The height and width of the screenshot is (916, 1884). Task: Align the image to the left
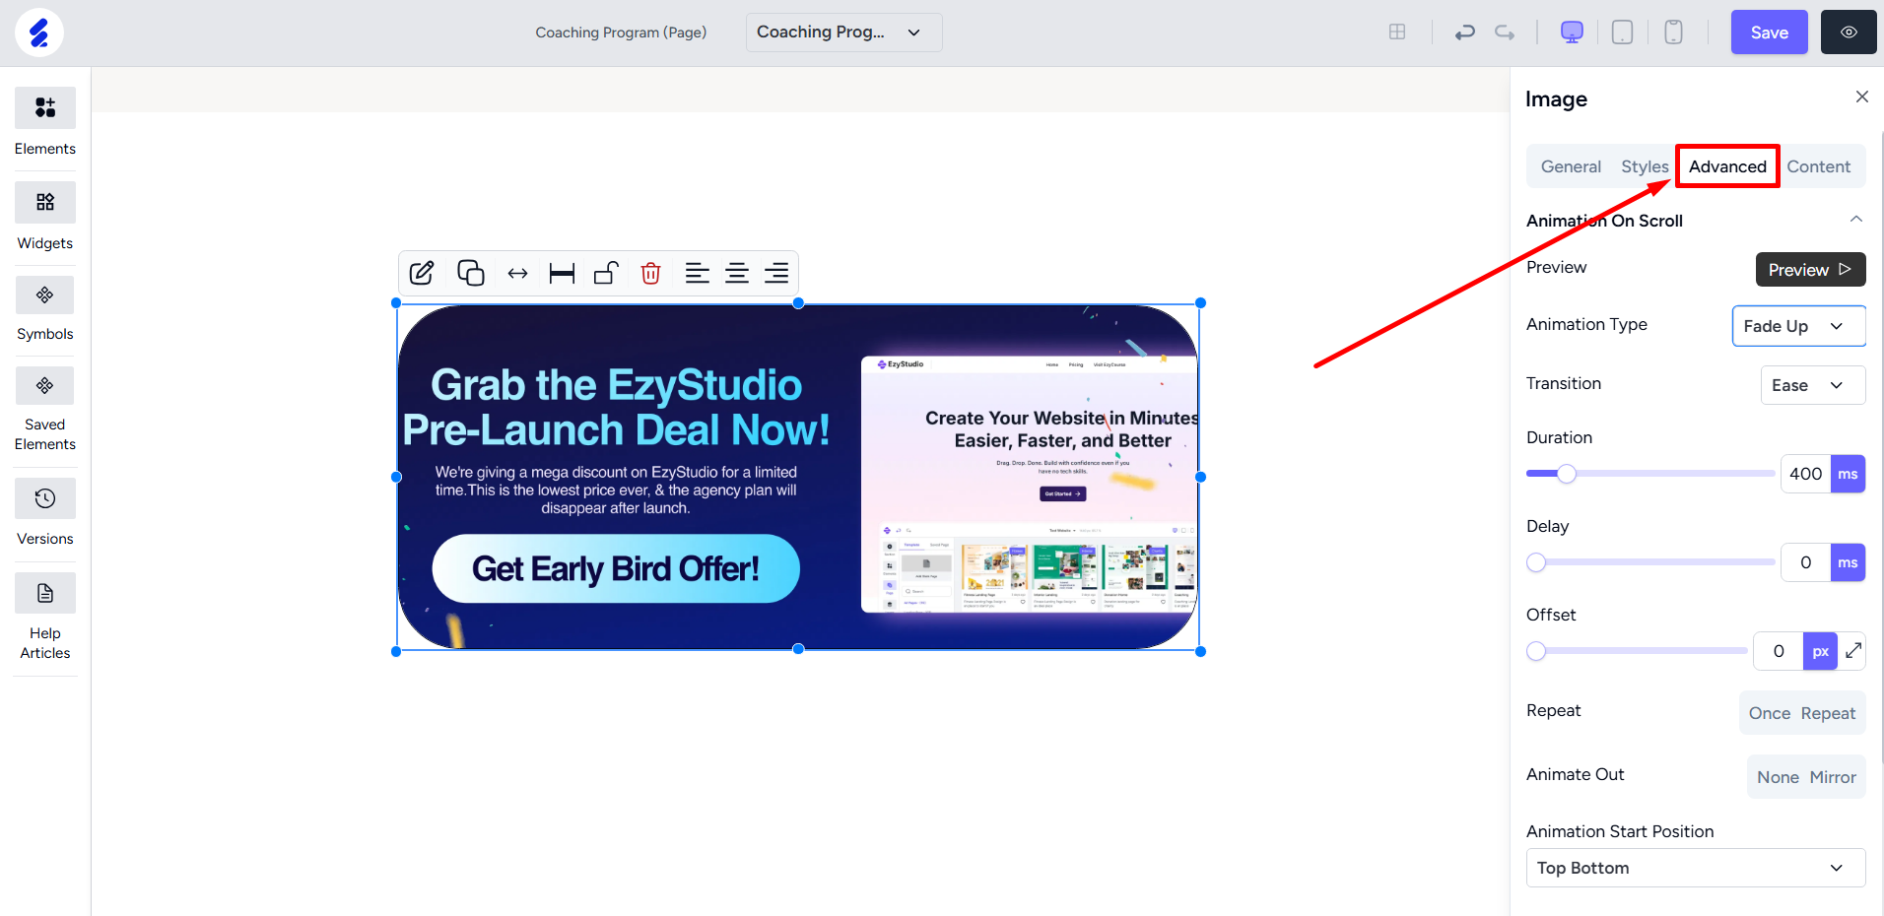pos(698,273)
